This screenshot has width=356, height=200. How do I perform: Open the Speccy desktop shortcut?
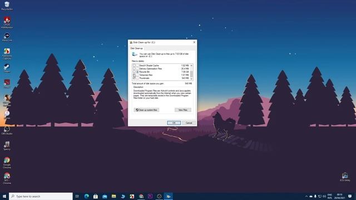7,146
